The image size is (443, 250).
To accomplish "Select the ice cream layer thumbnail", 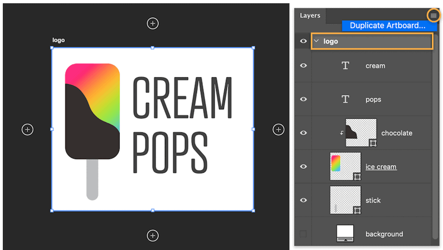I will [345, 166].
